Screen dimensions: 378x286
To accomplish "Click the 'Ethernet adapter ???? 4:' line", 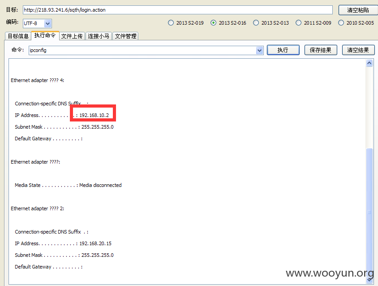I will pos(37,80).
